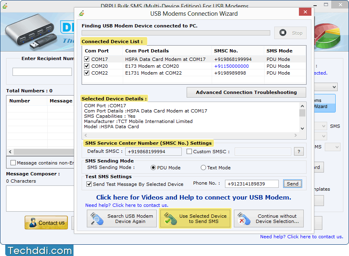
Task: Select PDU Mode radio button
Action: click(153, 168)
